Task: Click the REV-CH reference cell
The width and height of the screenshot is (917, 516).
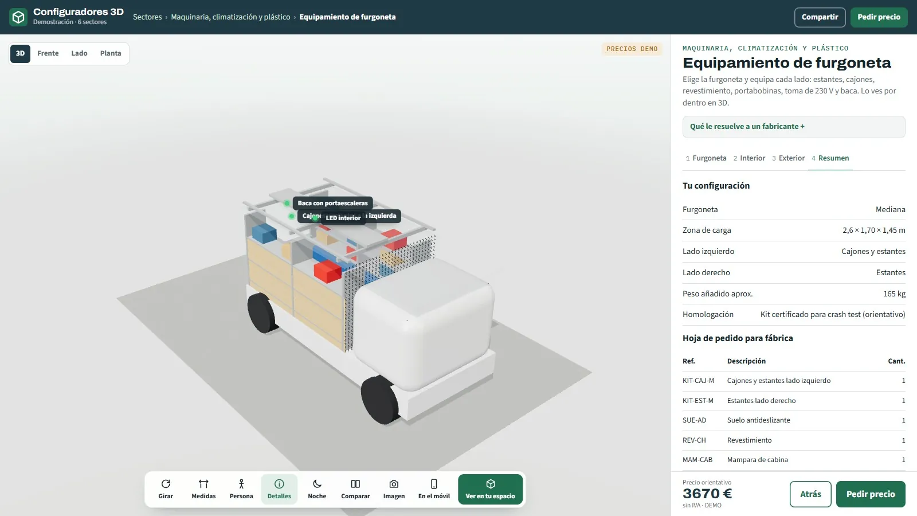Action: (694, 440)
